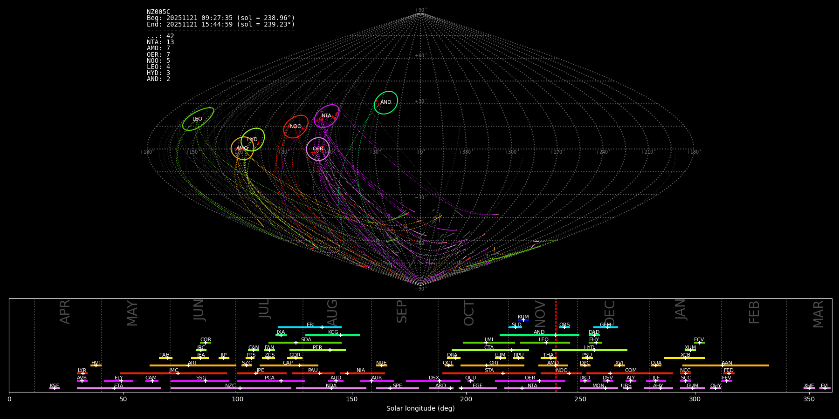
Task: Click the PCA shower bar in timeline
Action: (270, 381)
